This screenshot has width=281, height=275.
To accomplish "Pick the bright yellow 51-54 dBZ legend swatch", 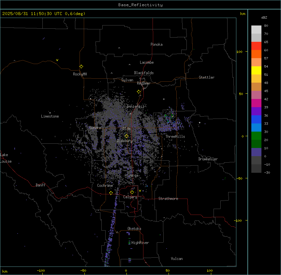I will [x=256, y=70].
